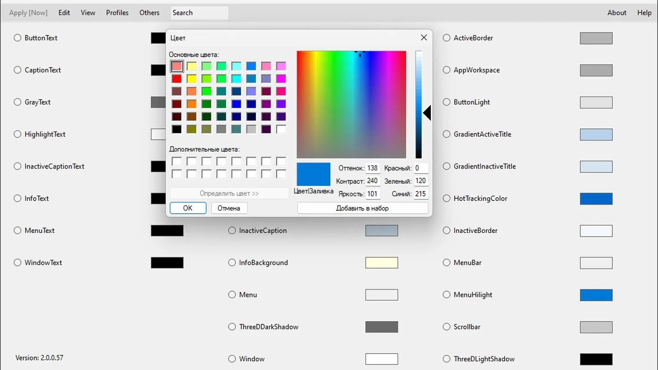The width and height of the screenshot is (658, 370).
Task: Select first empty custom color slot
Action: tap(177, 161)
